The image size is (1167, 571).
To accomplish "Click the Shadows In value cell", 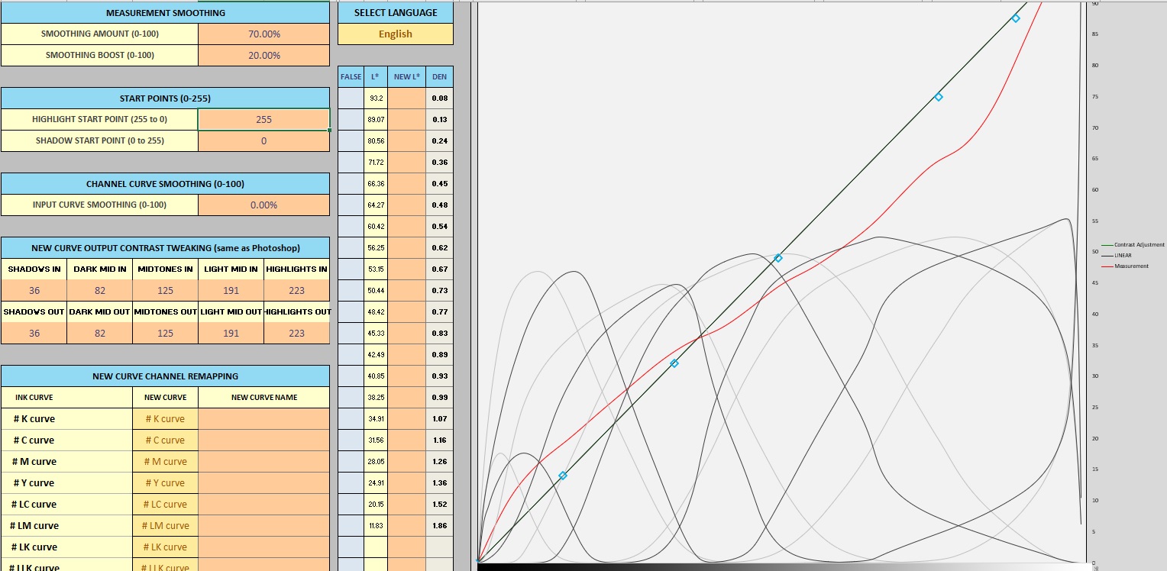I will point(34,291).
